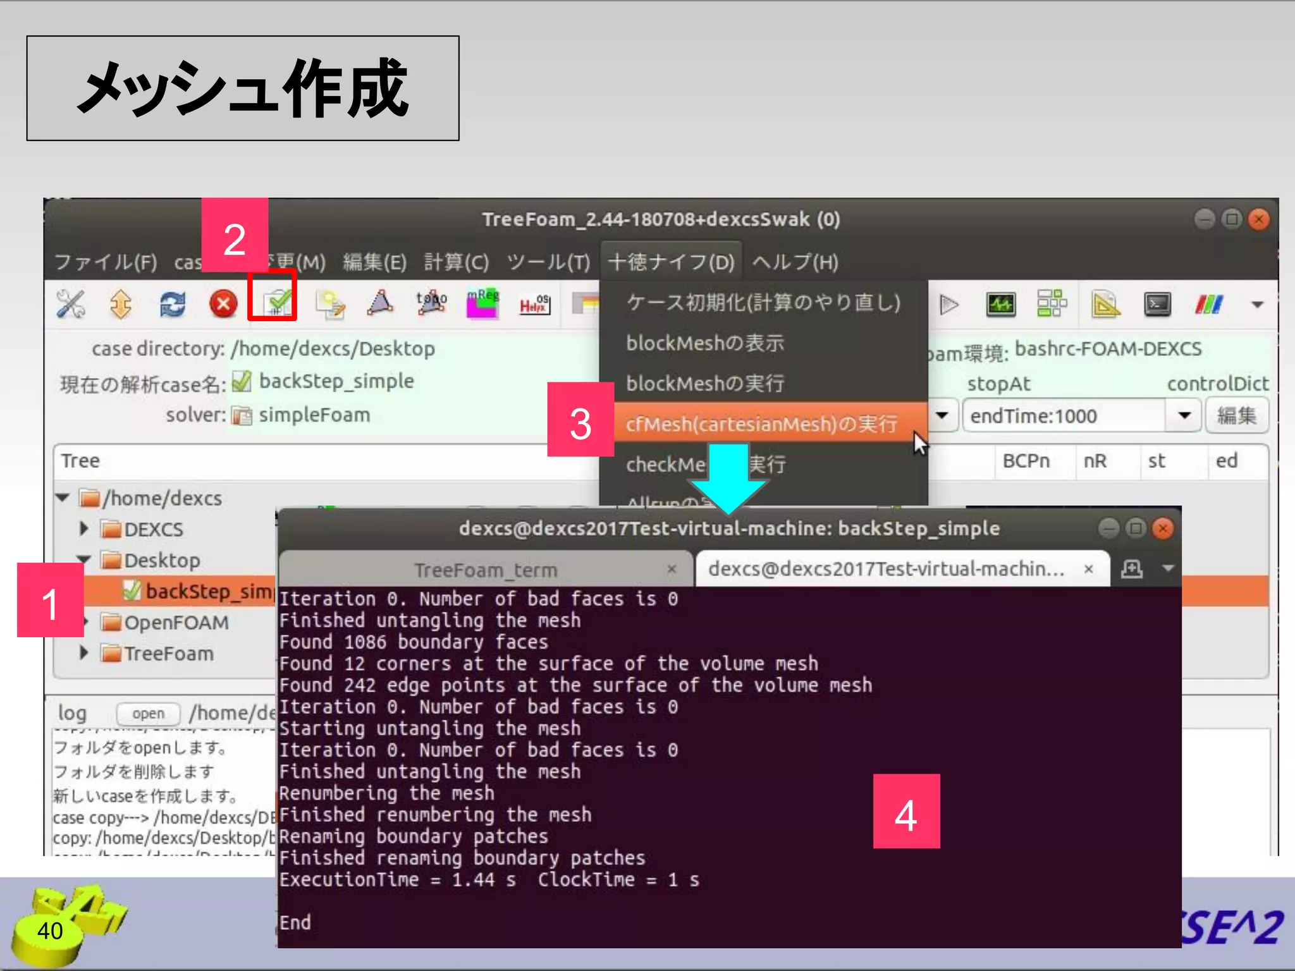Open the endTime:1000 stopAt dropdown

(x=1184, y=415)
